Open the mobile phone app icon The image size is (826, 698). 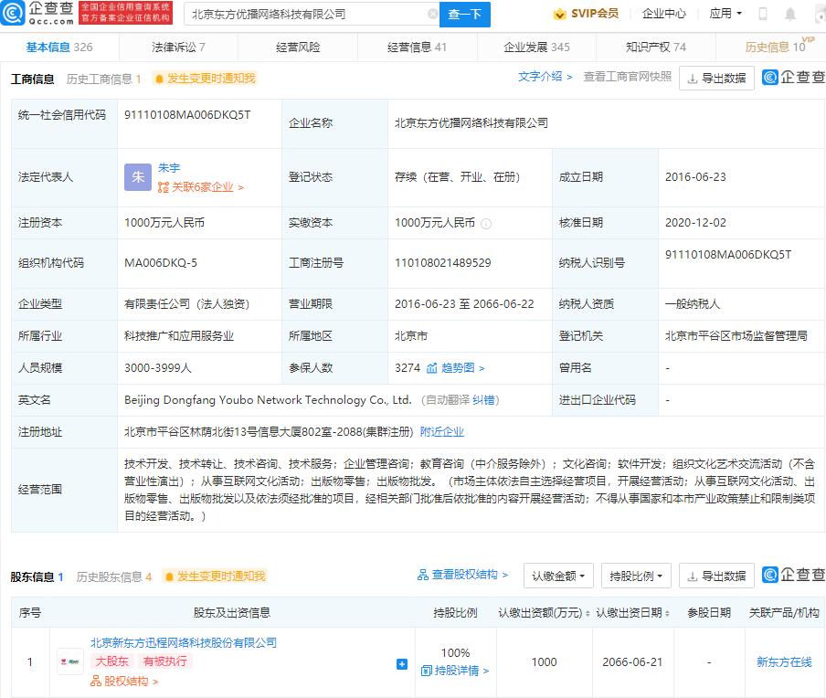pos(762,15)
